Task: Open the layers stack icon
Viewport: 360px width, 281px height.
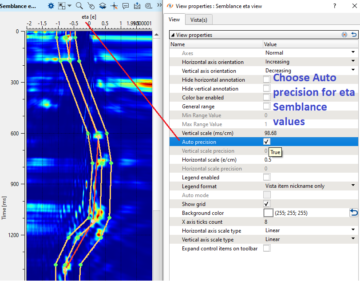Action: point(102,6)
